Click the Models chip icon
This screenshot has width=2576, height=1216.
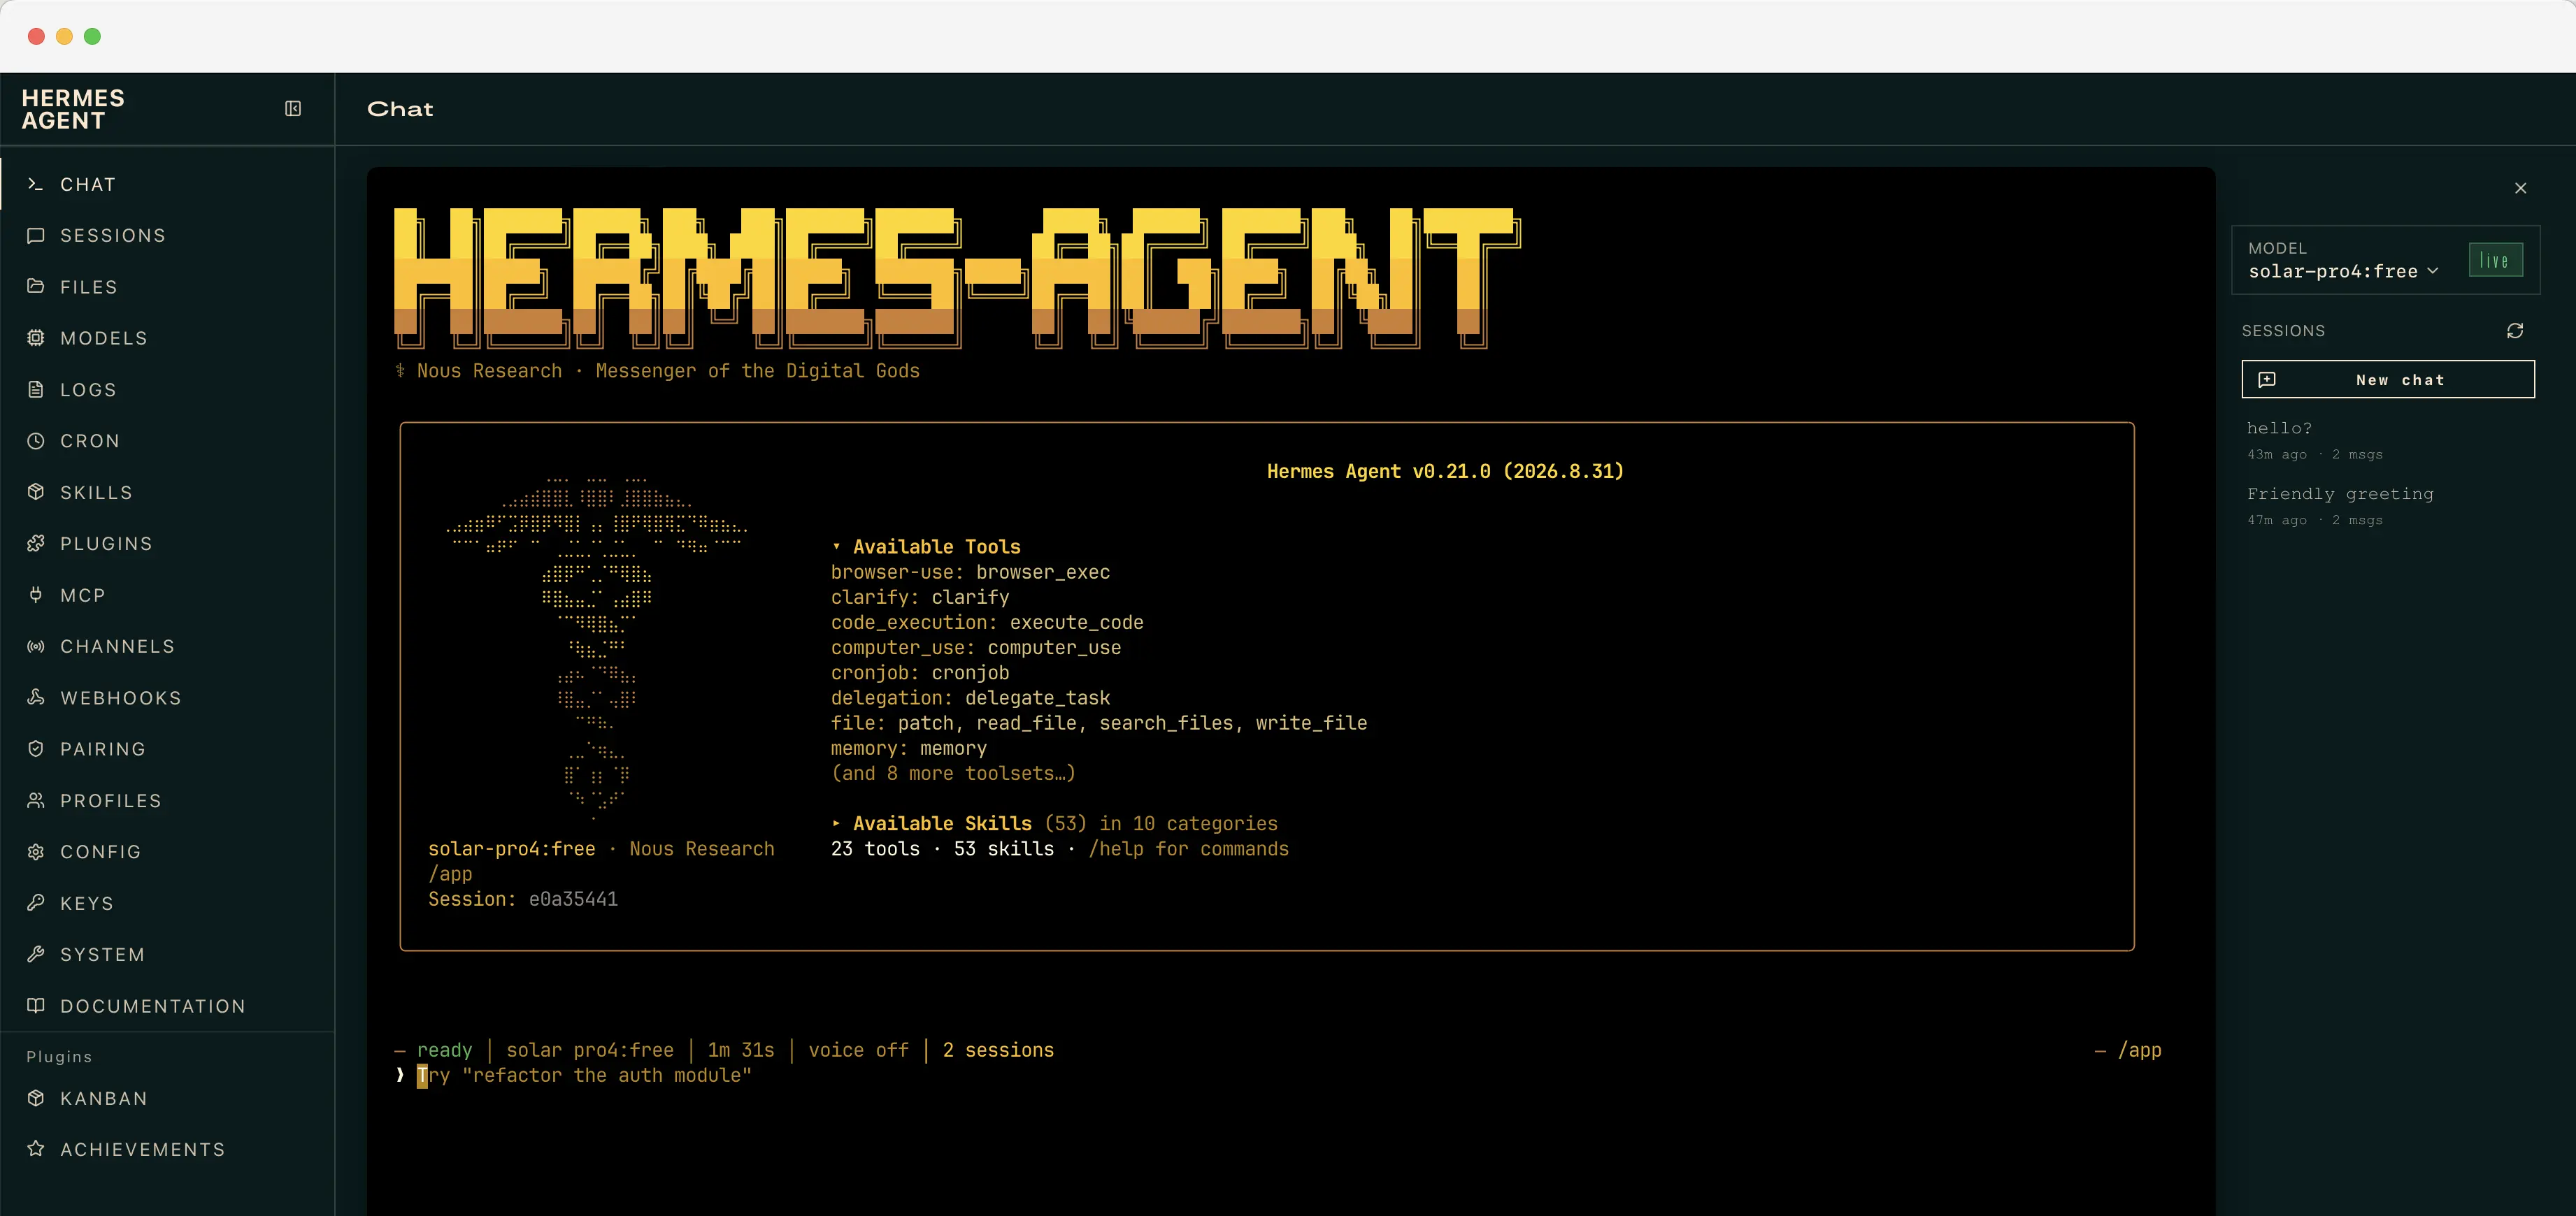36,338
